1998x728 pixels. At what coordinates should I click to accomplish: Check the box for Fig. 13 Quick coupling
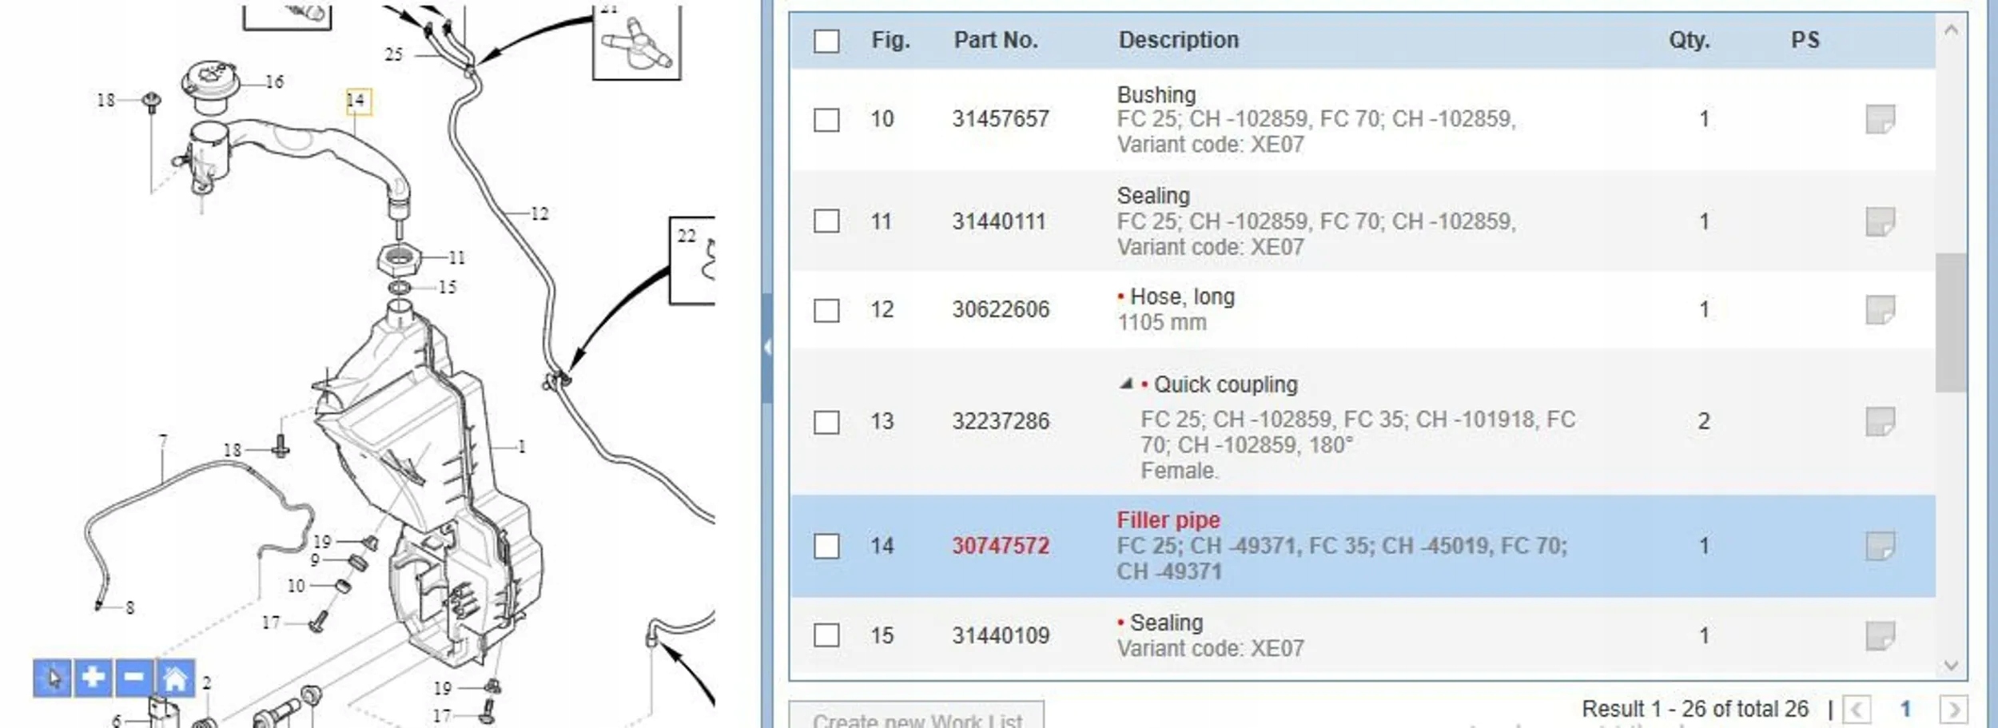coord(826,422)
